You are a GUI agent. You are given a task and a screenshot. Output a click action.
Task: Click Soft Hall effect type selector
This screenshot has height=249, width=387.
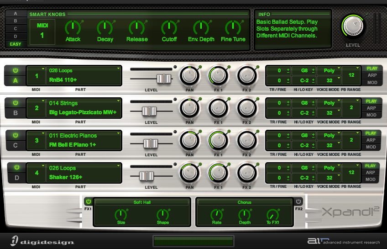click(x=142, y=202)
